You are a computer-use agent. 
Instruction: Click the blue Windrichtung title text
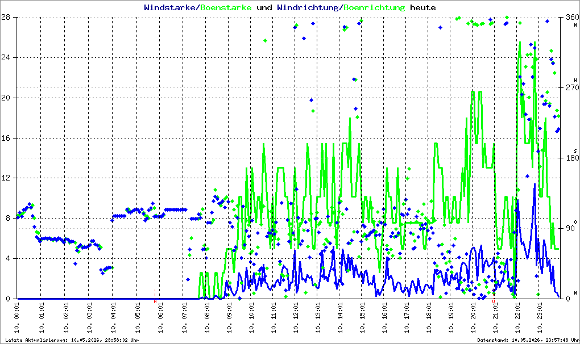pos(308,7)
